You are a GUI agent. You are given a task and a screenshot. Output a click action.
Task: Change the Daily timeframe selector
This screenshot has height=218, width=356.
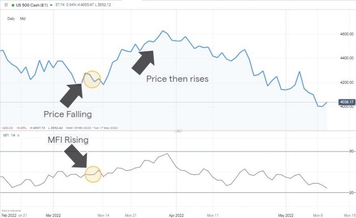pyautogui.click(x=11, y=19)
